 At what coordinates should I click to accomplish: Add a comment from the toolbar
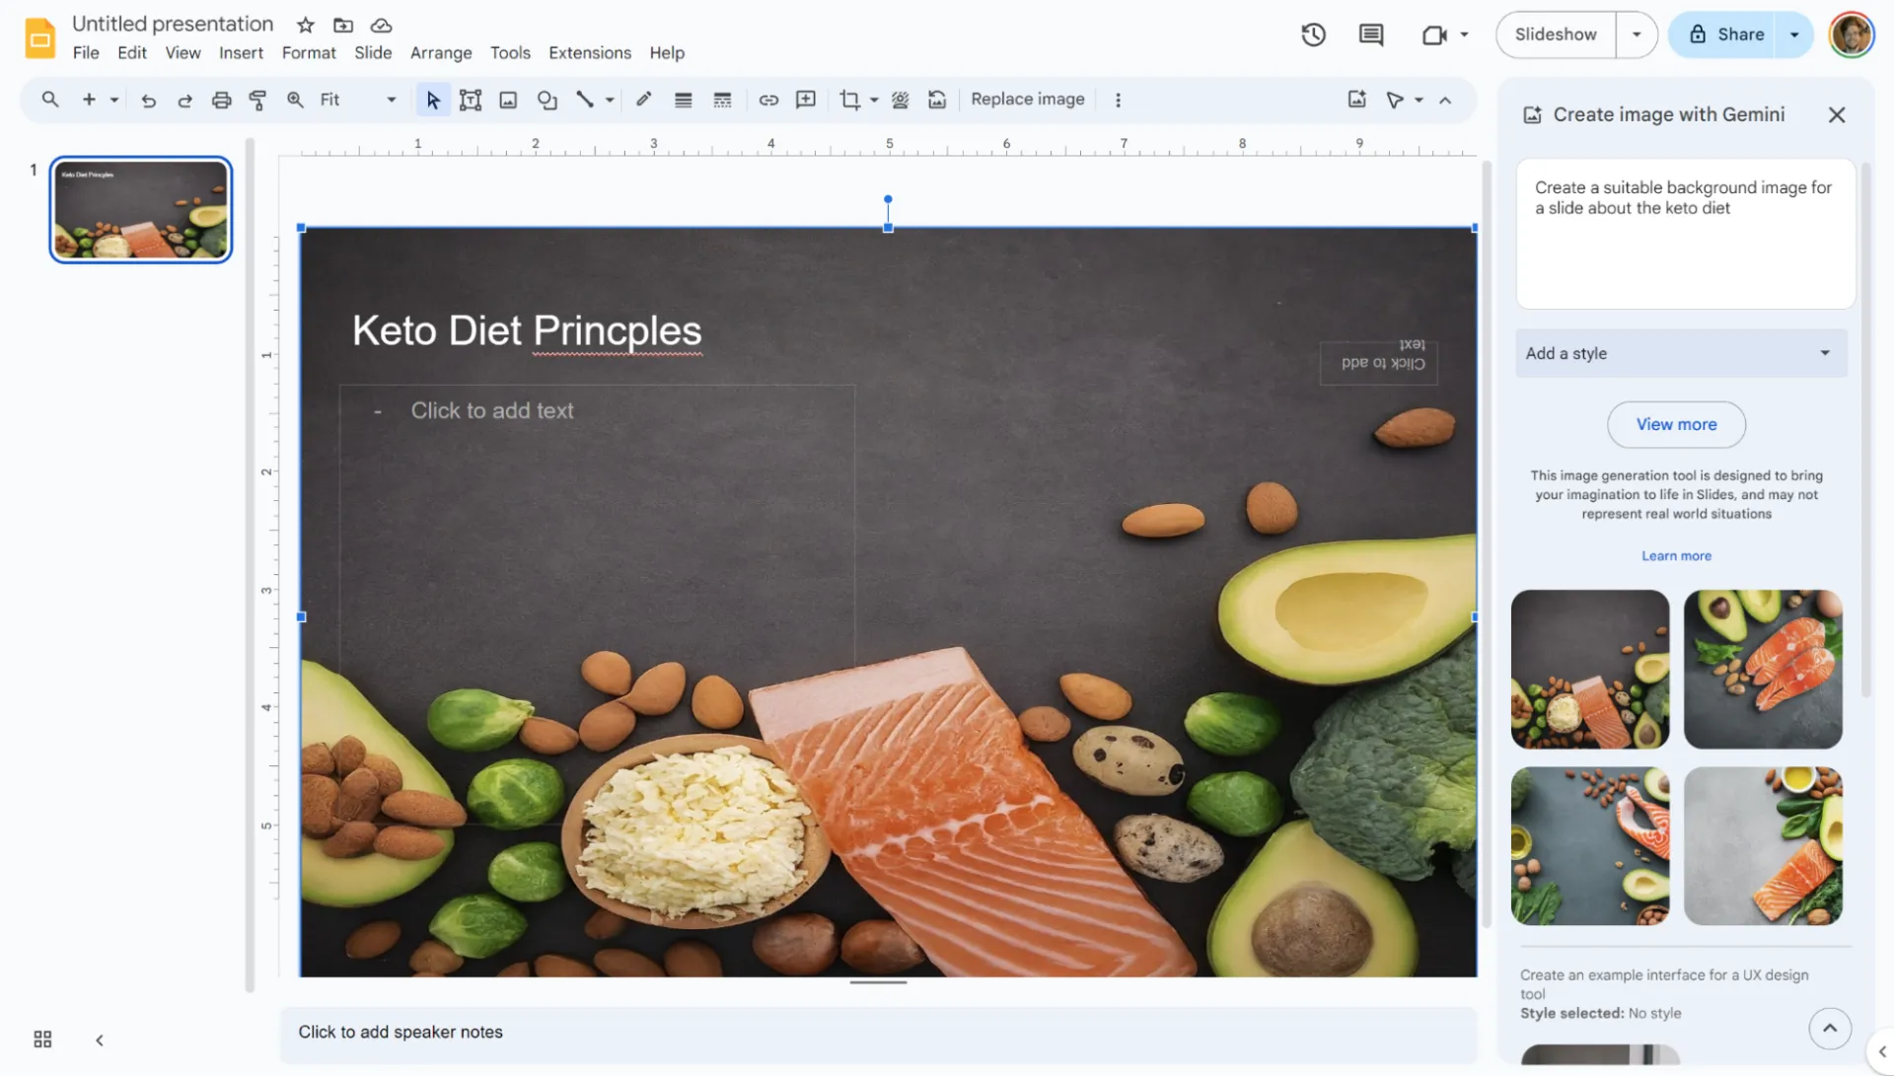pos(806,100)
